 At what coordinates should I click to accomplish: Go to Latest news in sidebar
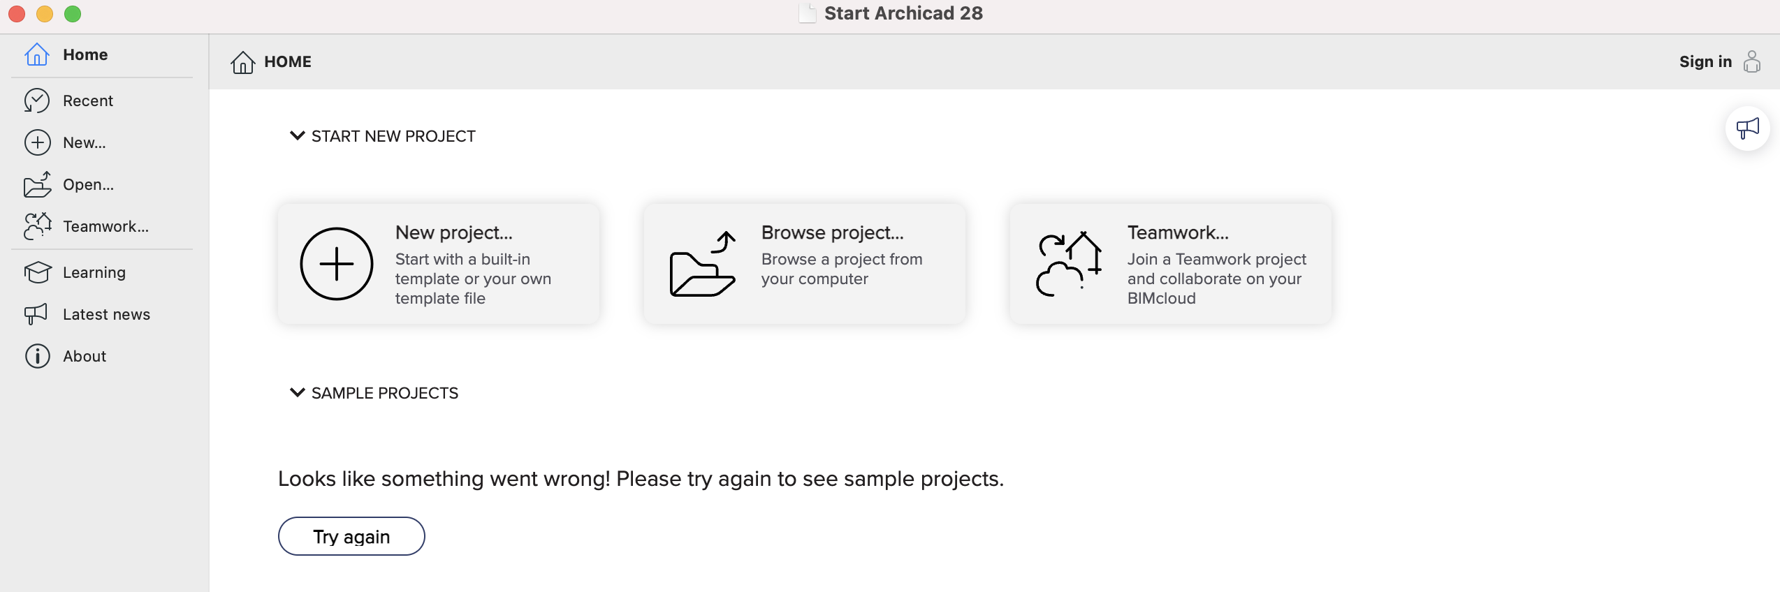(x=106, y=314)
